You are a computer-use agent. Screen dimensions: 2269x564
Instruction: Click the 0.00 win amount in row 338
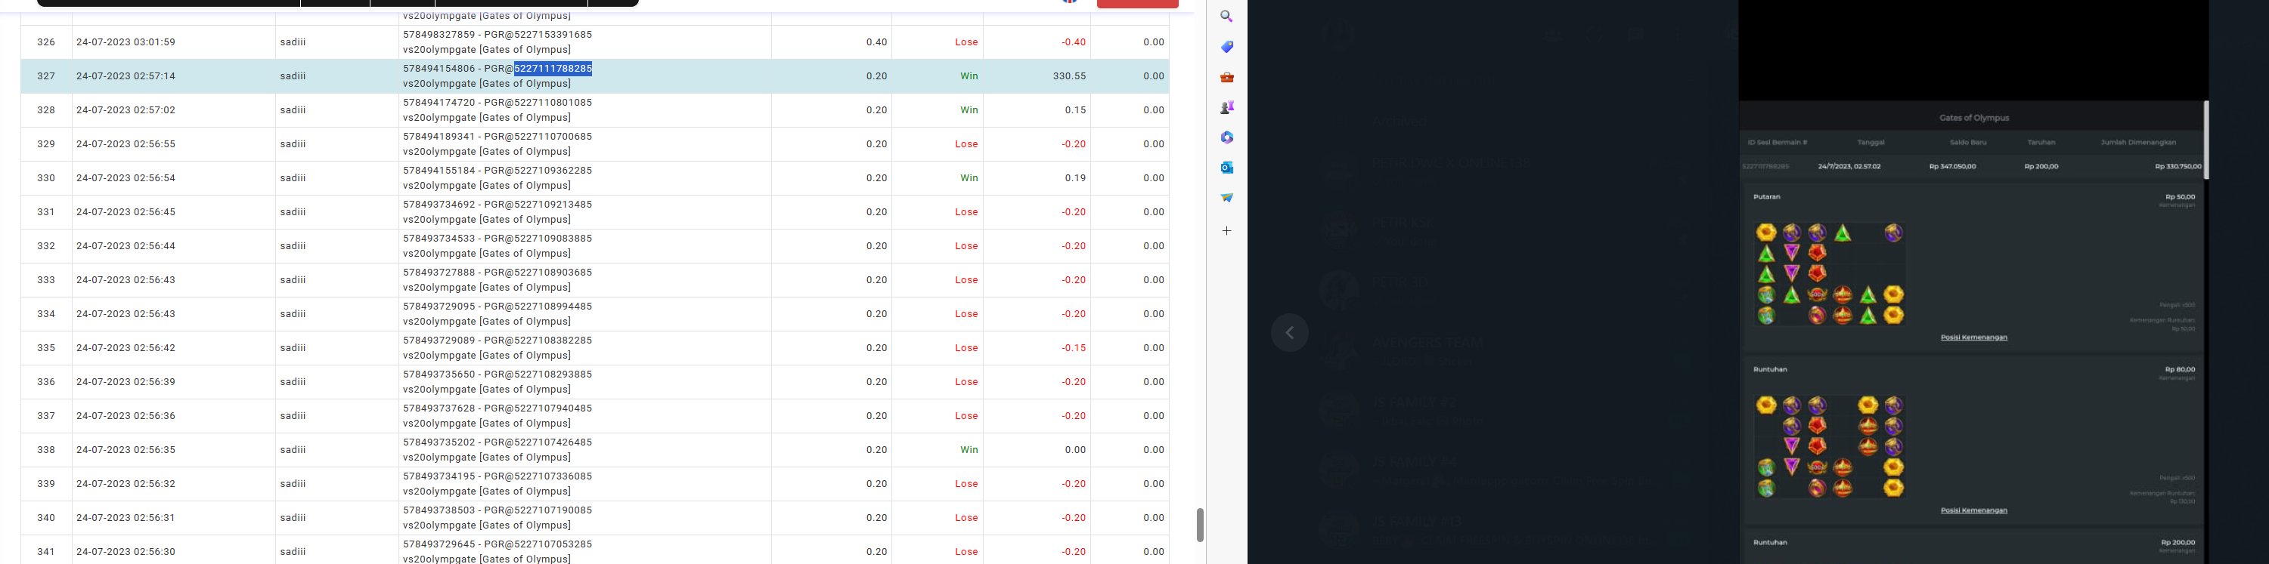pos(1074,450)
